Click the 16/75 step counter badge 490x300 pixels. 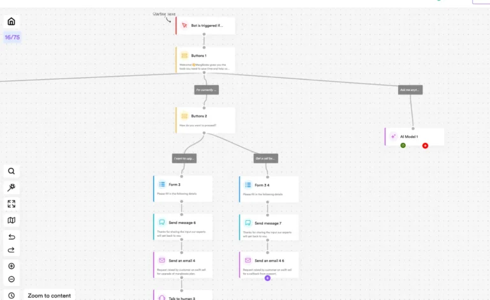pos(12,38)
